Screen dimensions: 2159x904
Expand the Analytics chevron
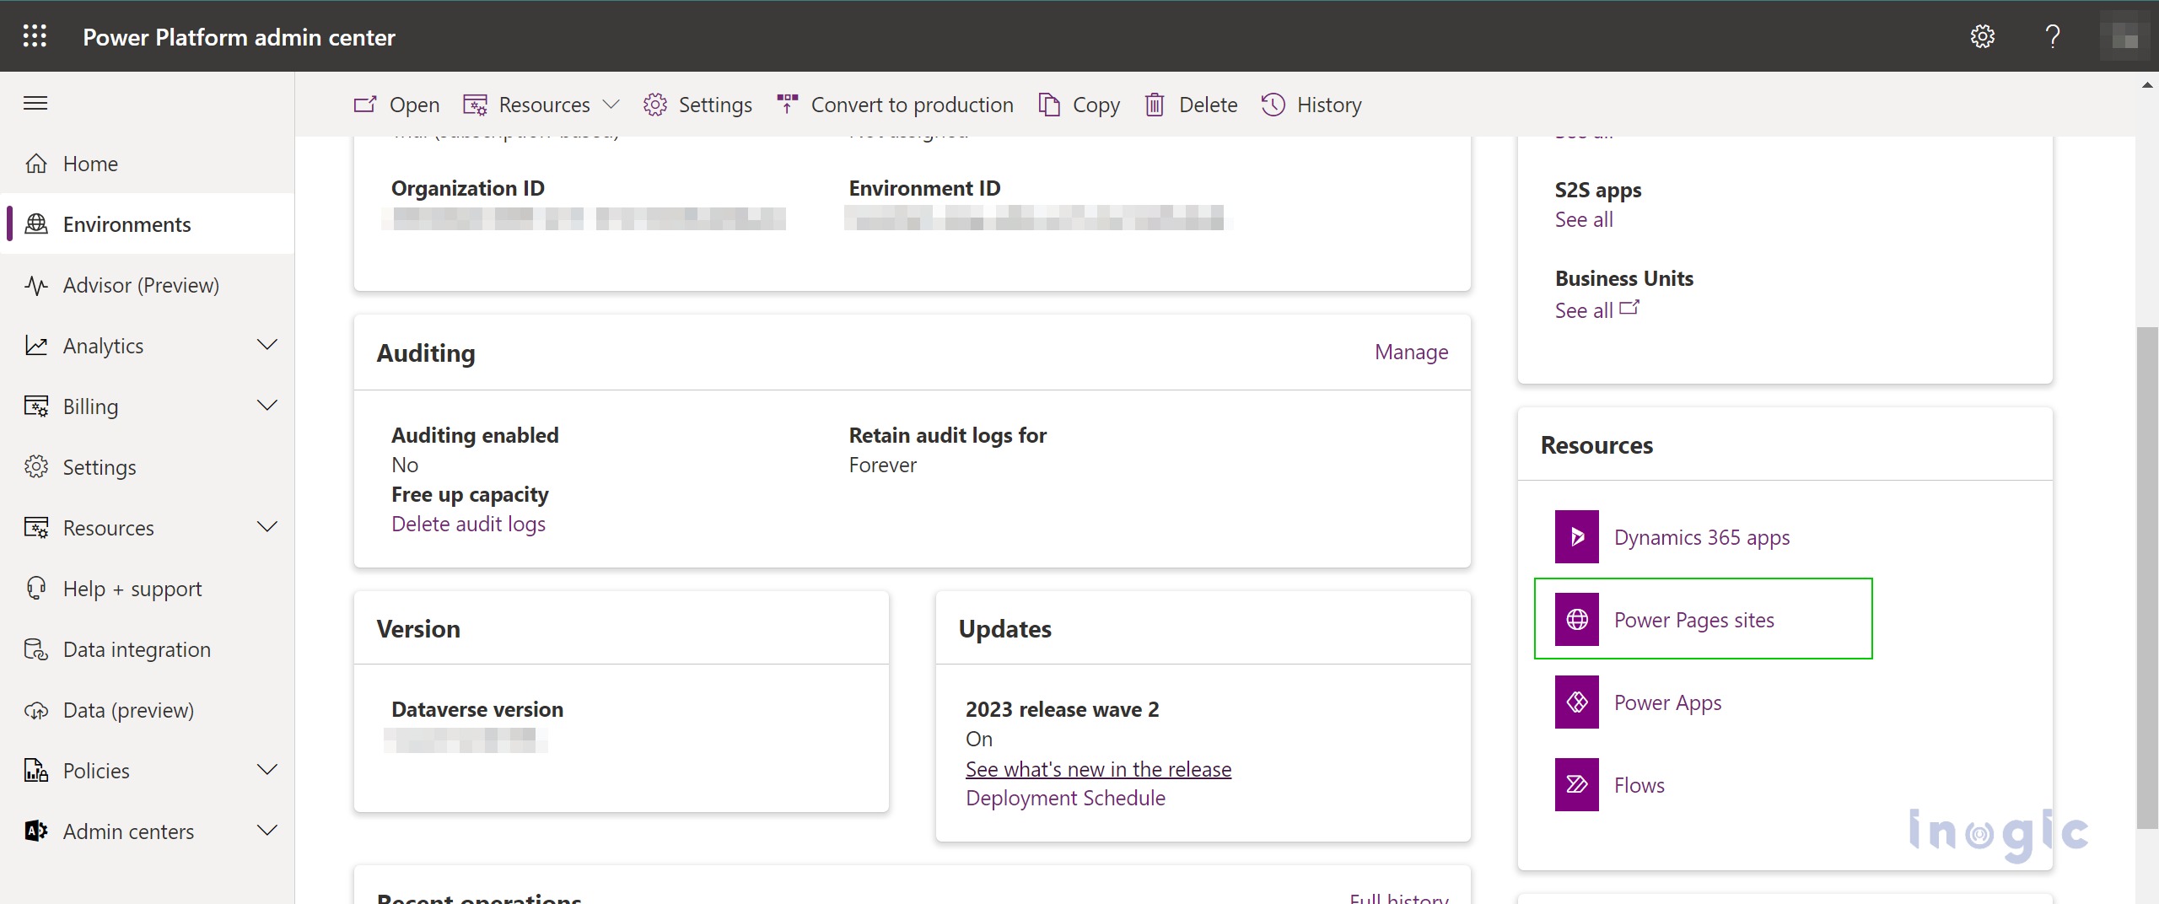point(267,345)
